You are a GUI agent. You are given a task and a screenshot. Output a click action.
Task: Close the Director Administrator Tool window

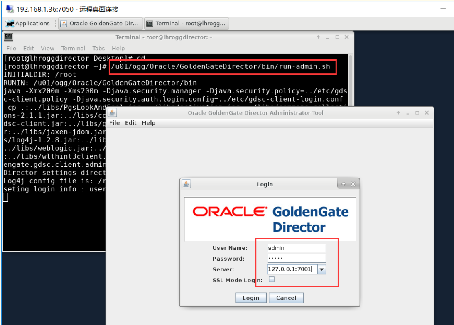427,113
